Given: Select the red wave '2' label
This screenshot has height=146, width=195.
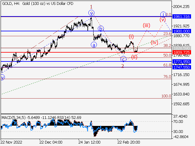Looking at the screenshot, I should click(122, 66).
